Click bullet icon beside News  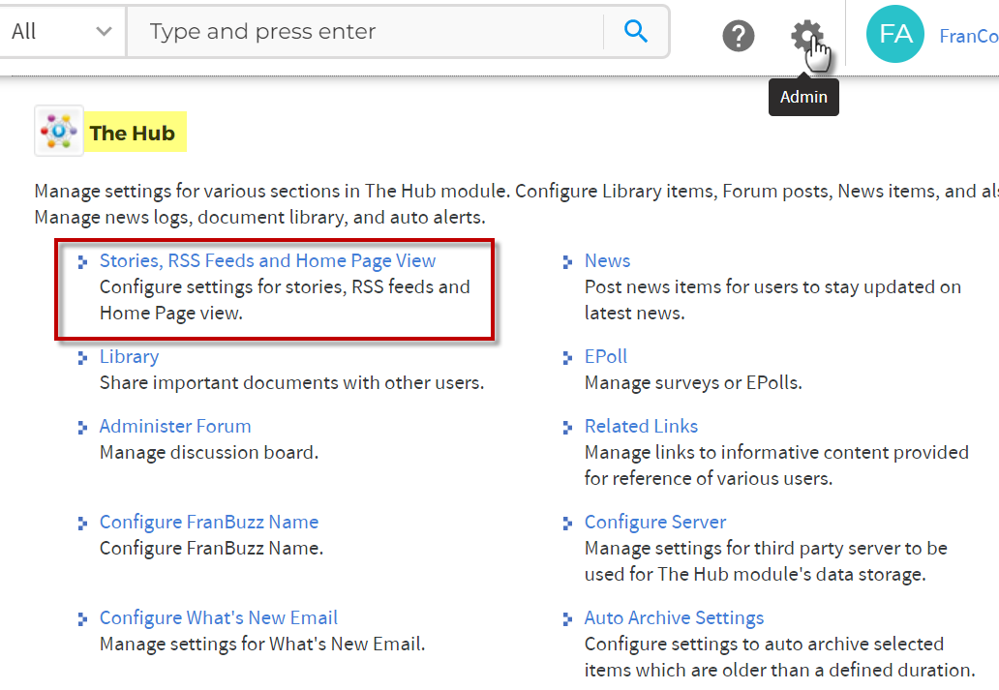pos(567,262)
